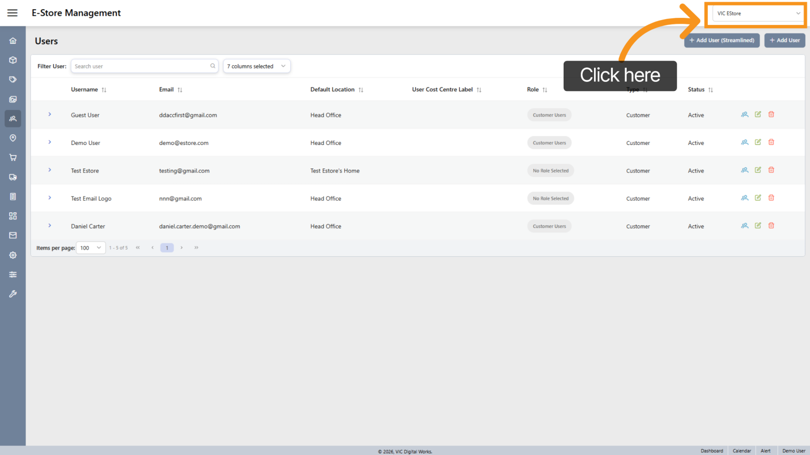
Task: Open the Email envelope section in the sidebar
Action: 13,235
